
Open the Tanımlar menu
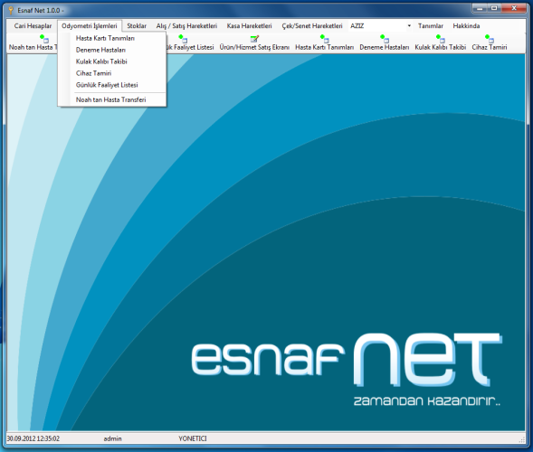[431, 26]
